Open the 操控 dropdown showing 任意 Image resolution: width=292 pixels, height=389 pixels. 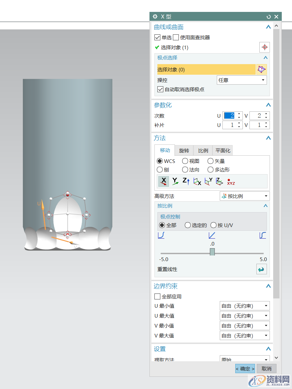point(242,80)
